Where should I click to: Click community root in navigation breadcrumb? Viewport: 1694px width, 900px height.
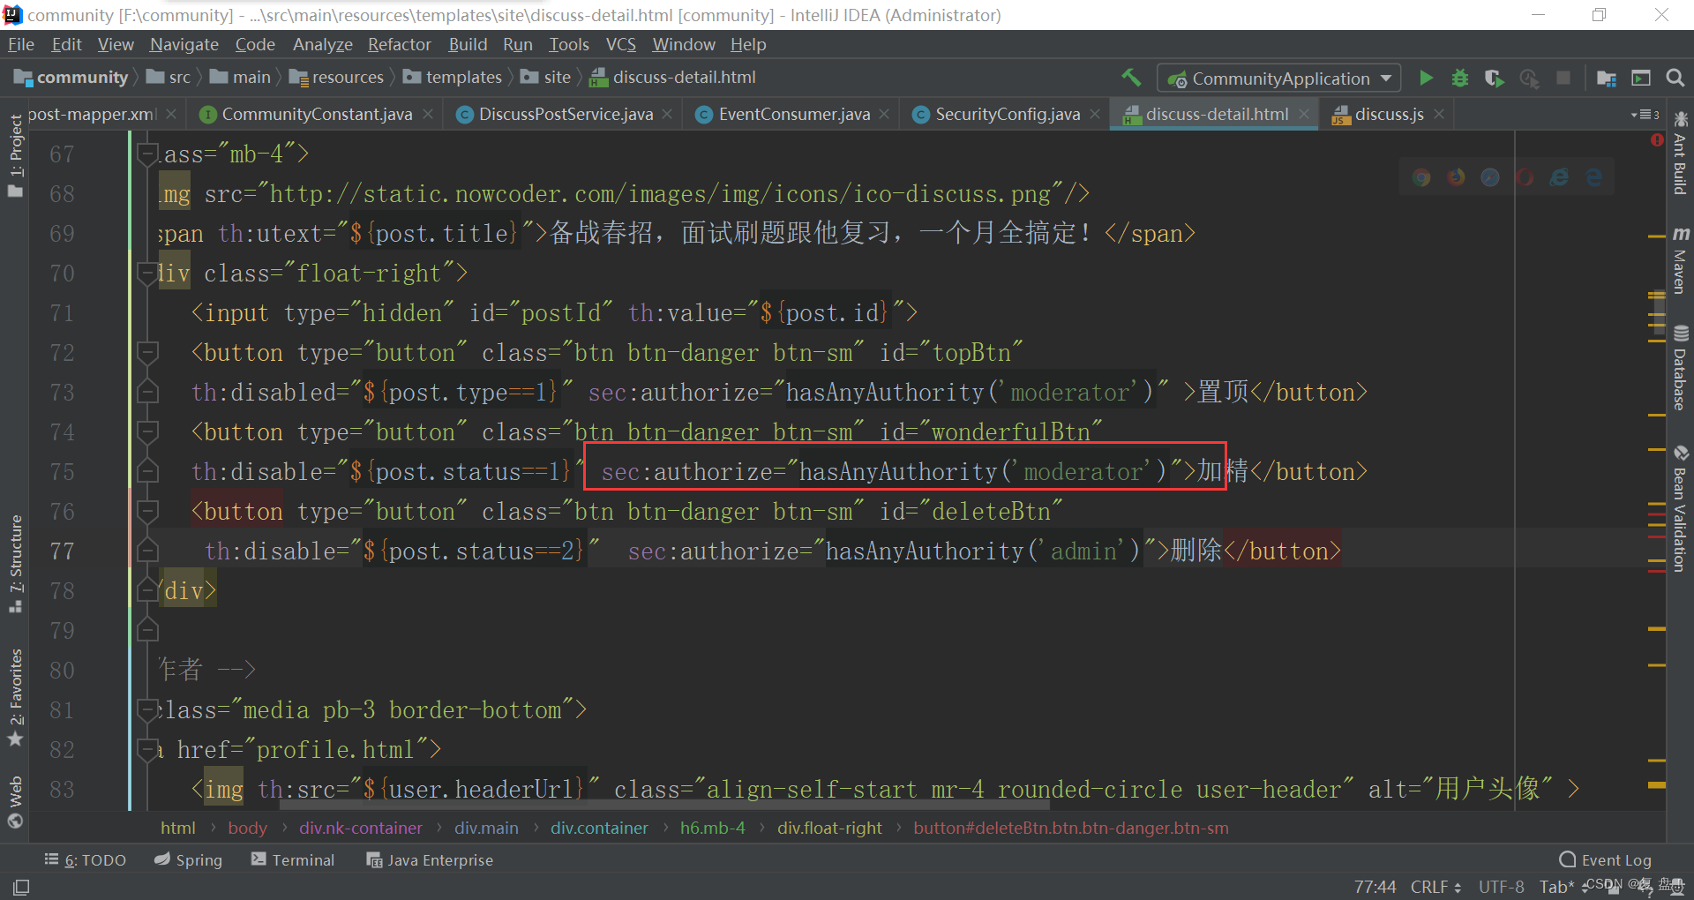click(71, 78)
